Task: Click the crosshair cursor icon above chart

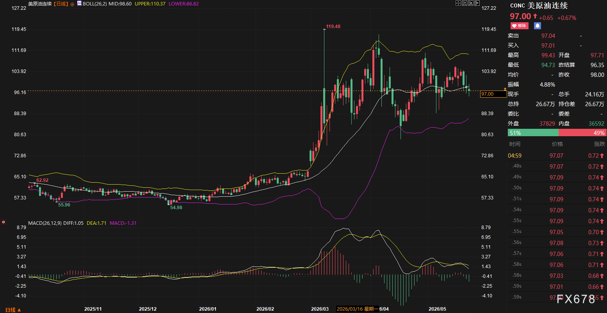Action: pos(458,3)
